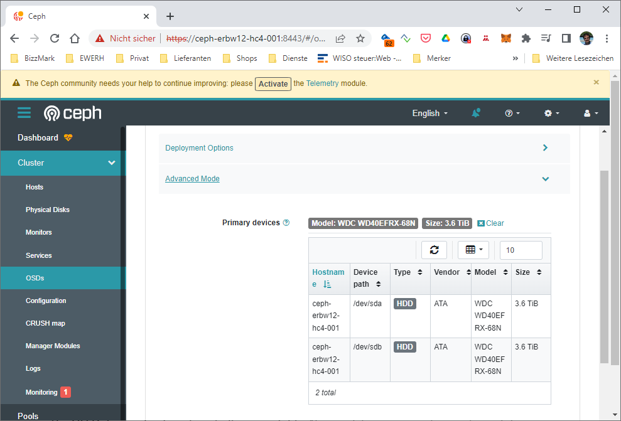This screenshot has height=421, width=621.
Task: Select CRUSH map from sidebar
Action: [45, 323]
